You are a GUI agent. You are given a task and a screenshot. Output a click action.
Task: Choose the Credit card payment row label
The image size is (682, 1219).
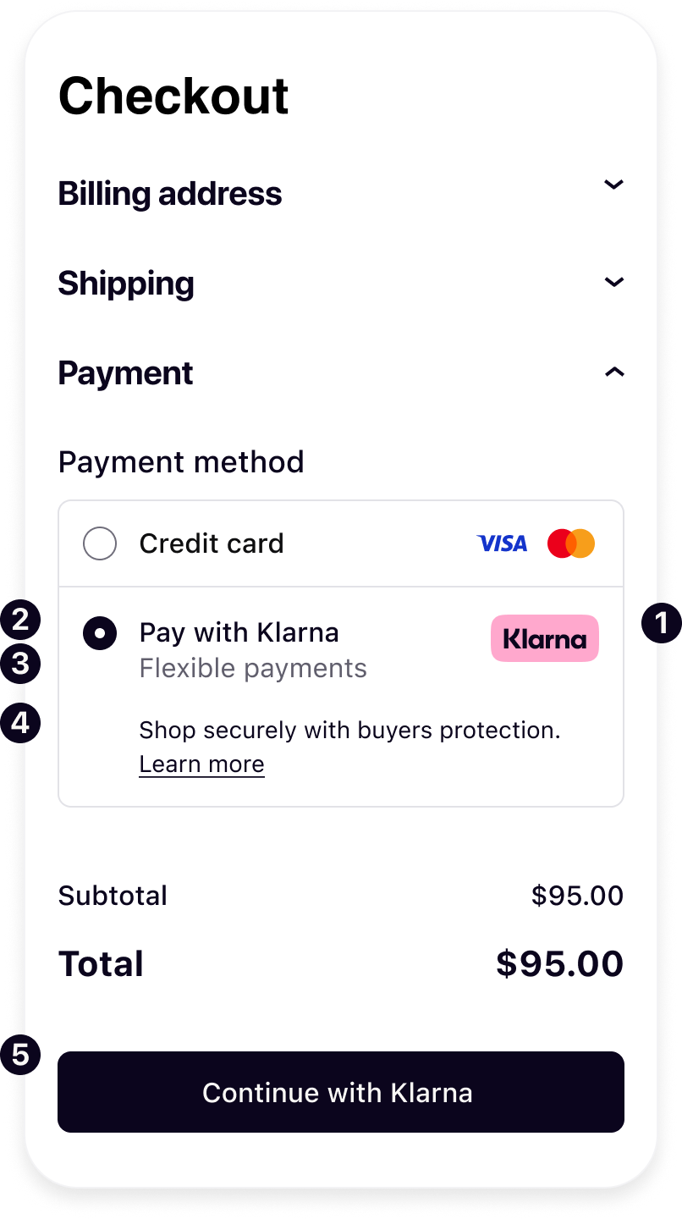[x=212, y=543]
